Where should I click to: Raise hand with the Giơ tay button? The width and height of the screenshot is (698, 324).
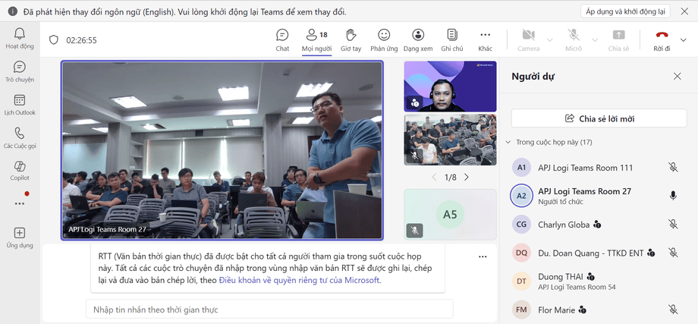pos(351,39)
